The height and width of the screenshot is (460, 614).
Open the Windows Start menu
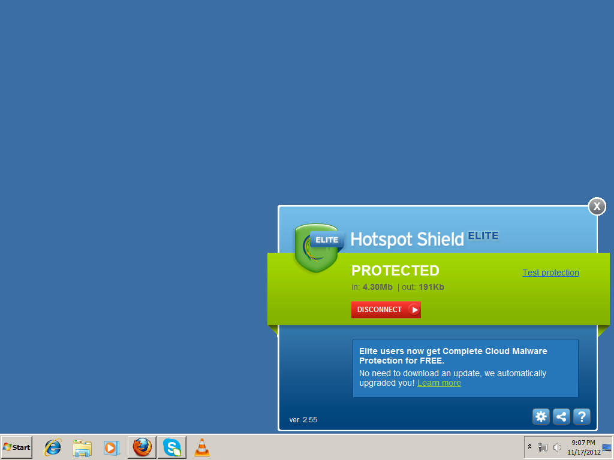pos(16,447)
